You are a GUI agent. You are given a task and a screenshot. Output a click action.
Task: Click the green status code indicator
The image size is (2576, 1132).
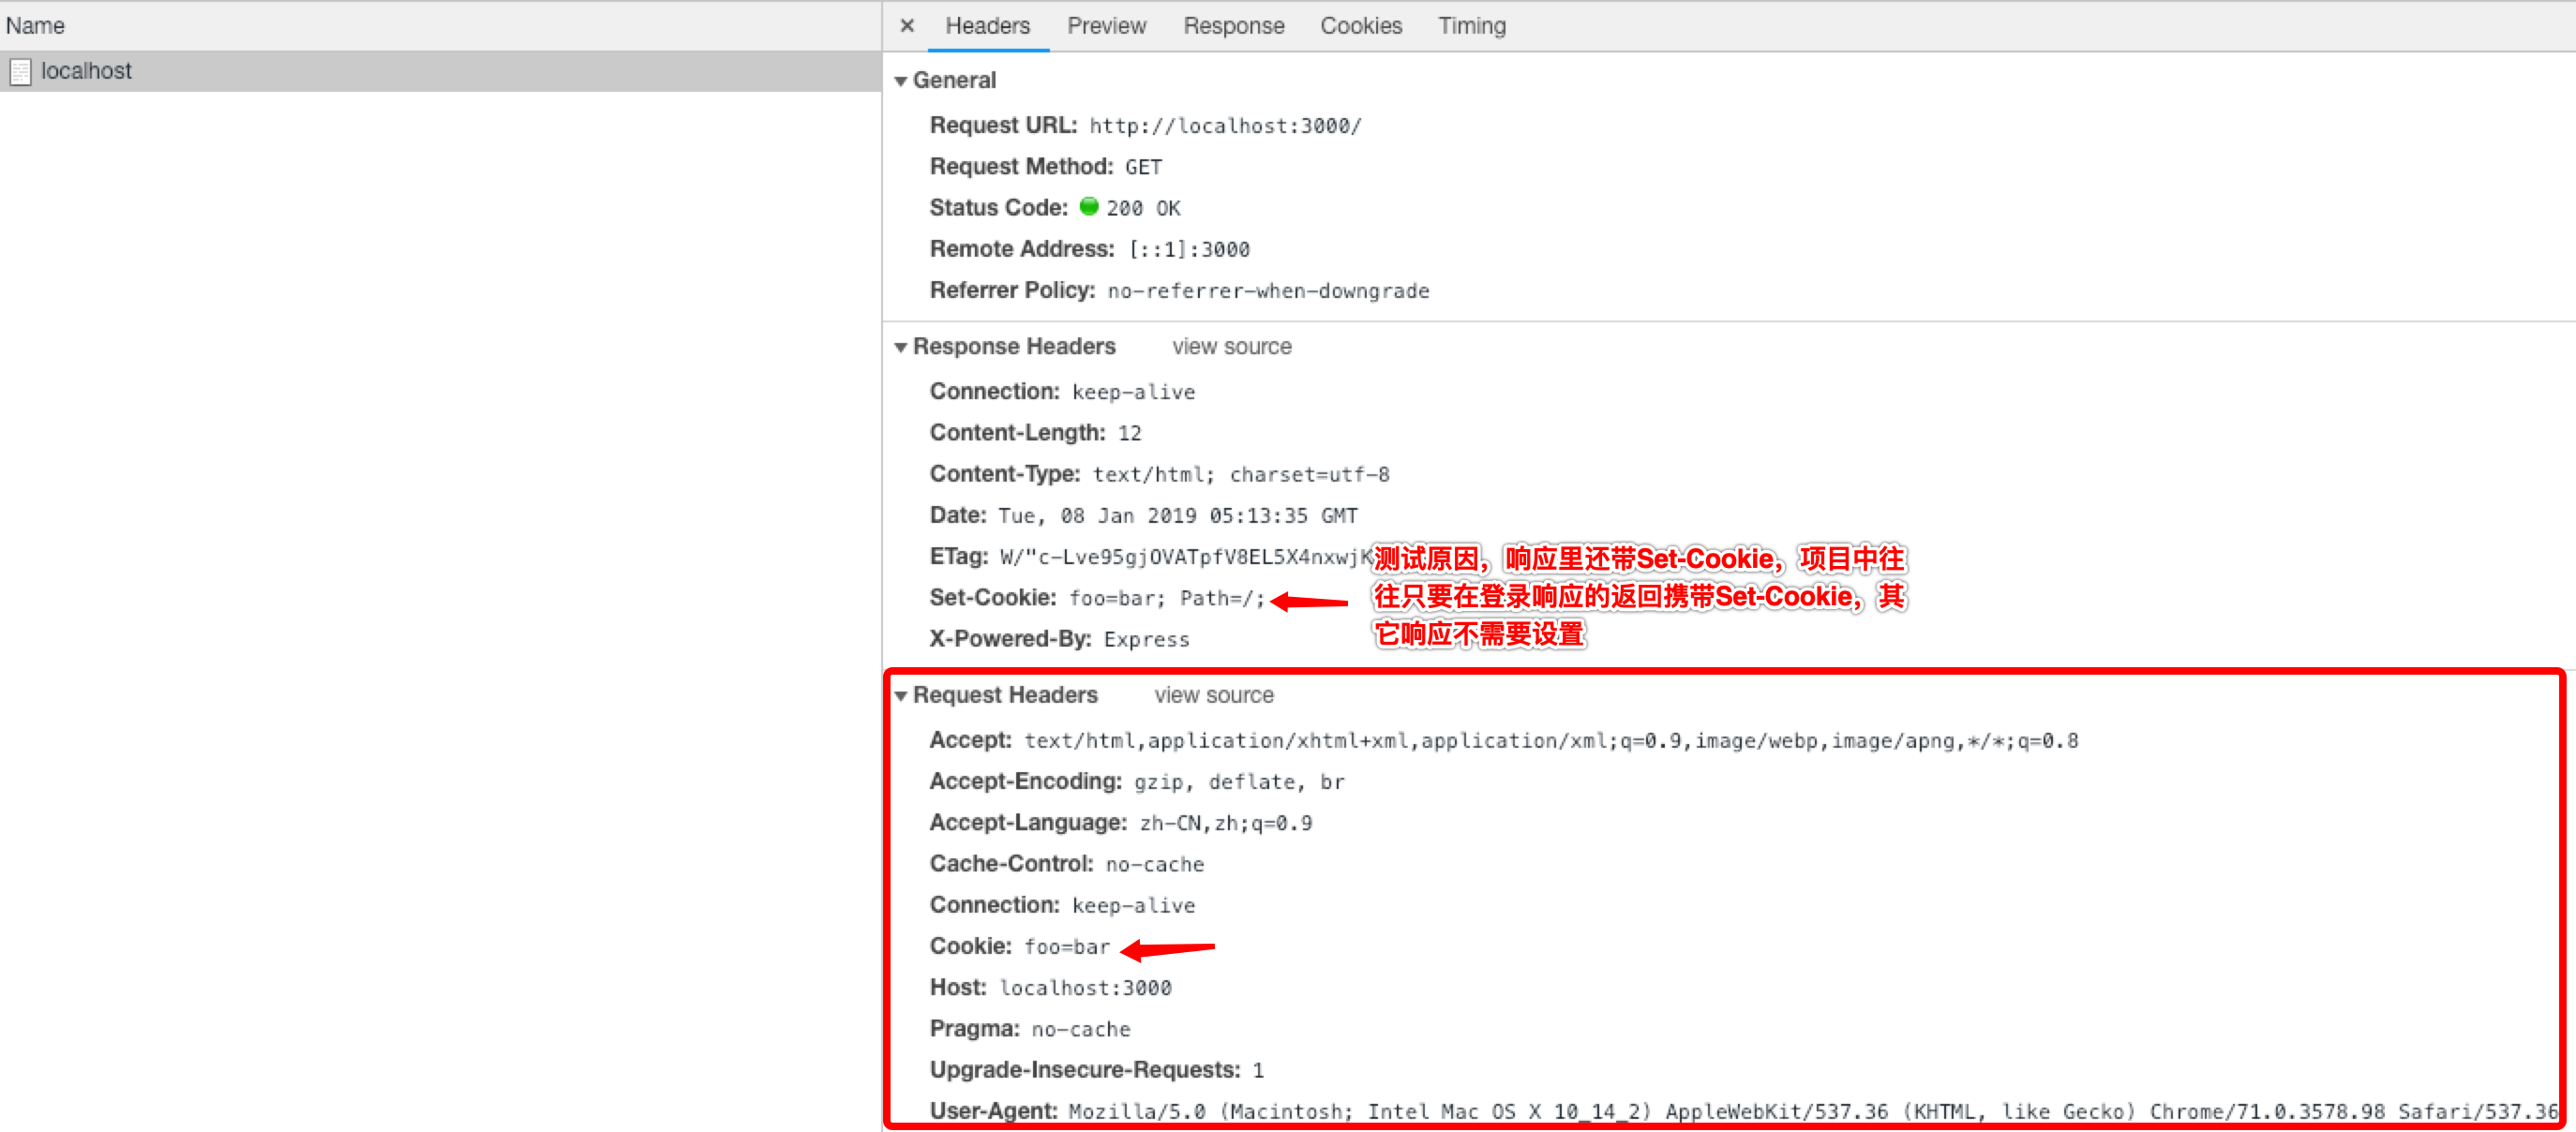pyautogui.click(x=1088, y=207)
